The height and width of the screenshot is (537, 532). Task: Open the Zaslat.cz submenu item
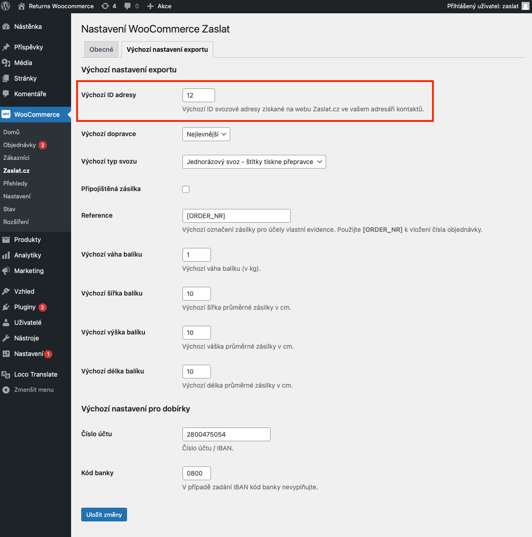17,170
